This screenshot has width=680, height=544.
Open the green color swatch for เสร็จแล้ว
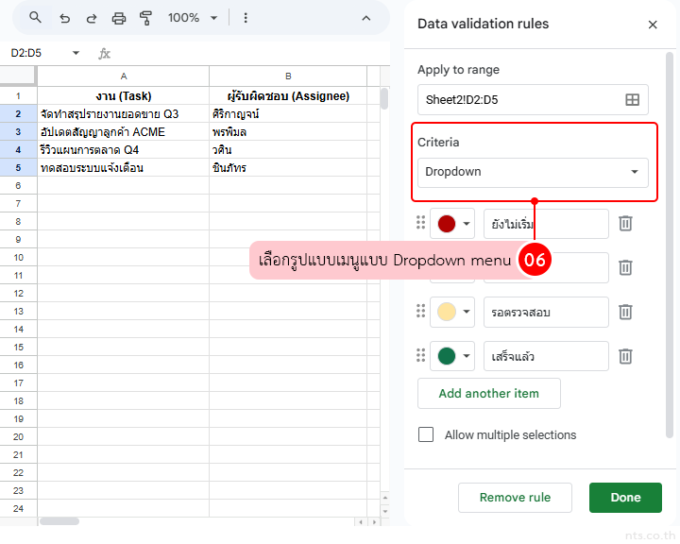(452, 356)
